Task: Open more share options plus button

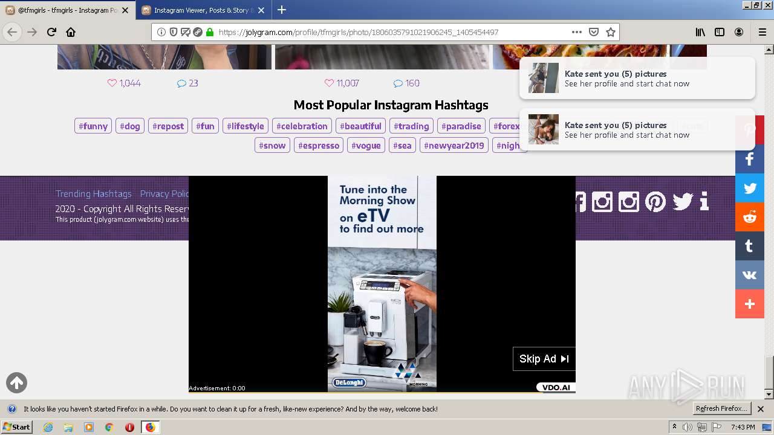Action: pyautogui.click(x=750, y=304)
